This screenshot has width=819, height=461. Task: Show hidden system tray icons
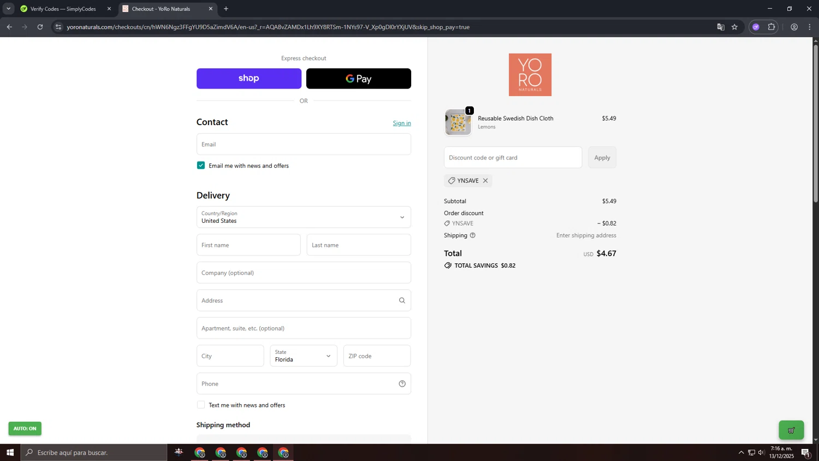point(741,453)
